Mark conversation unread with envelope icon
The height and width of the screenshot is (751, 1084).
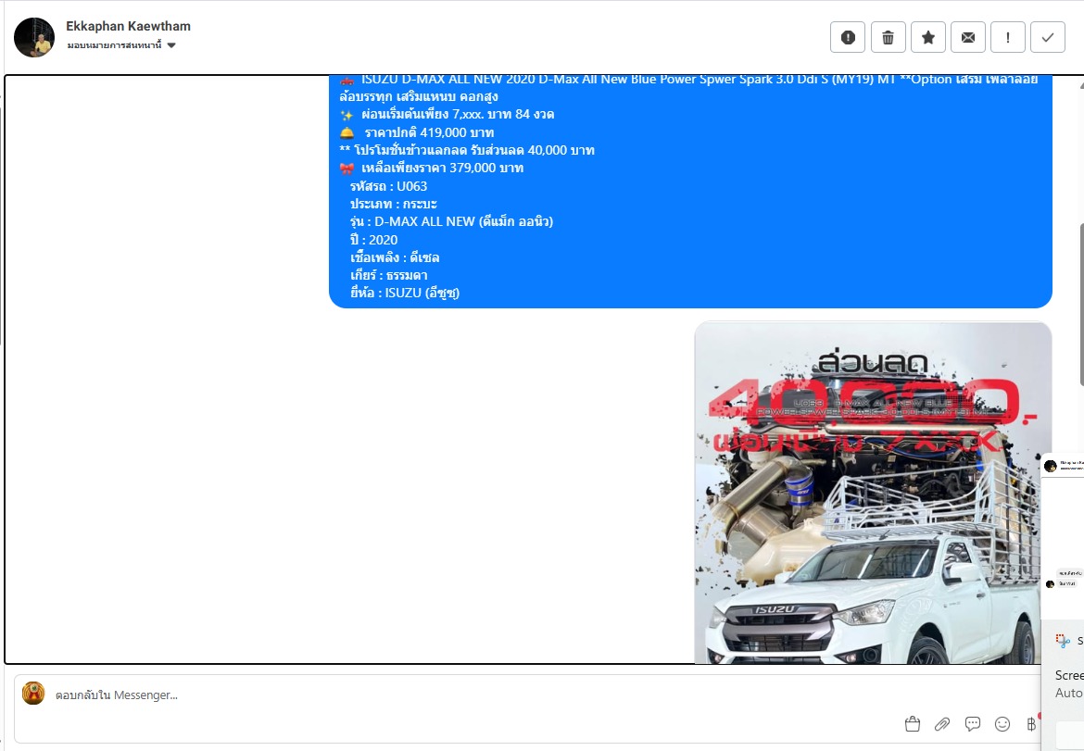coord(968,37)
